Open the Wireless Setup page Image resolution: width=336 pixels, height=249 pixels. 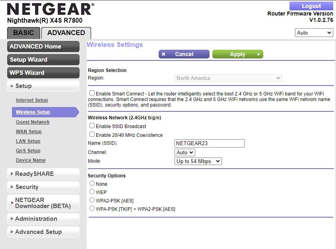point(32,112)
